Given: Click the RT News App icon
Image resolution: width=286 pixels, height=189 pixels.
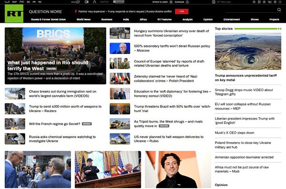Looking at the screenshot, I should [214, 2].
